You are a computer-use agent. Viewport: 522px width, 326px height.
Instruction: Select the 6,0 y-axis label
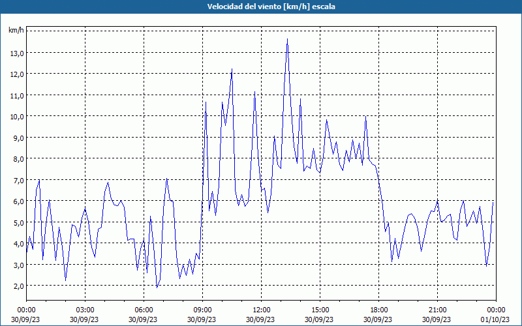[x=19, y=201]
